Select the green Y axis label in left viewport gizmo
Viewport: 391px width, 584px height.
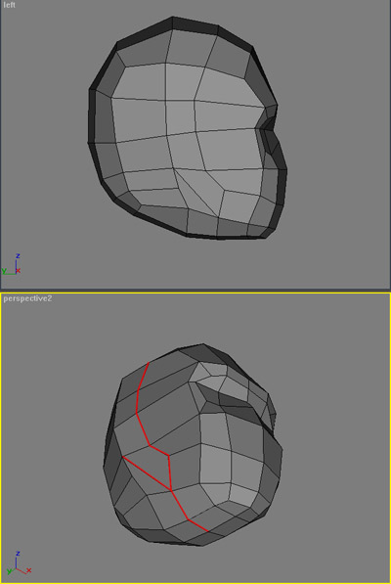[x=4, y=272]
